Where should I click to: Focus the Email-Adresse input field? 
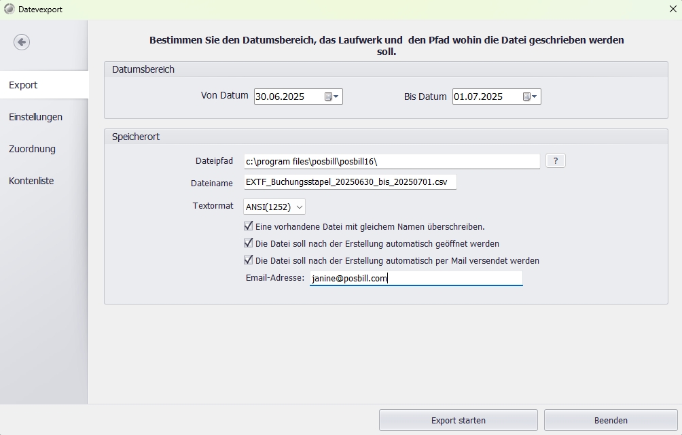tap(416, 279)
